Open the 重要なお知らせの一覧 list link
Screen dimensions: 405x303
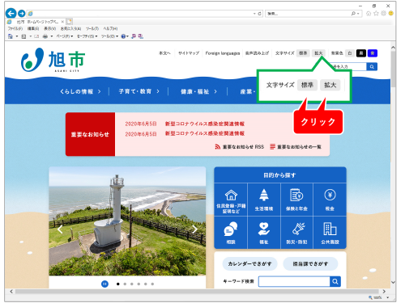[x=296, y=147]
